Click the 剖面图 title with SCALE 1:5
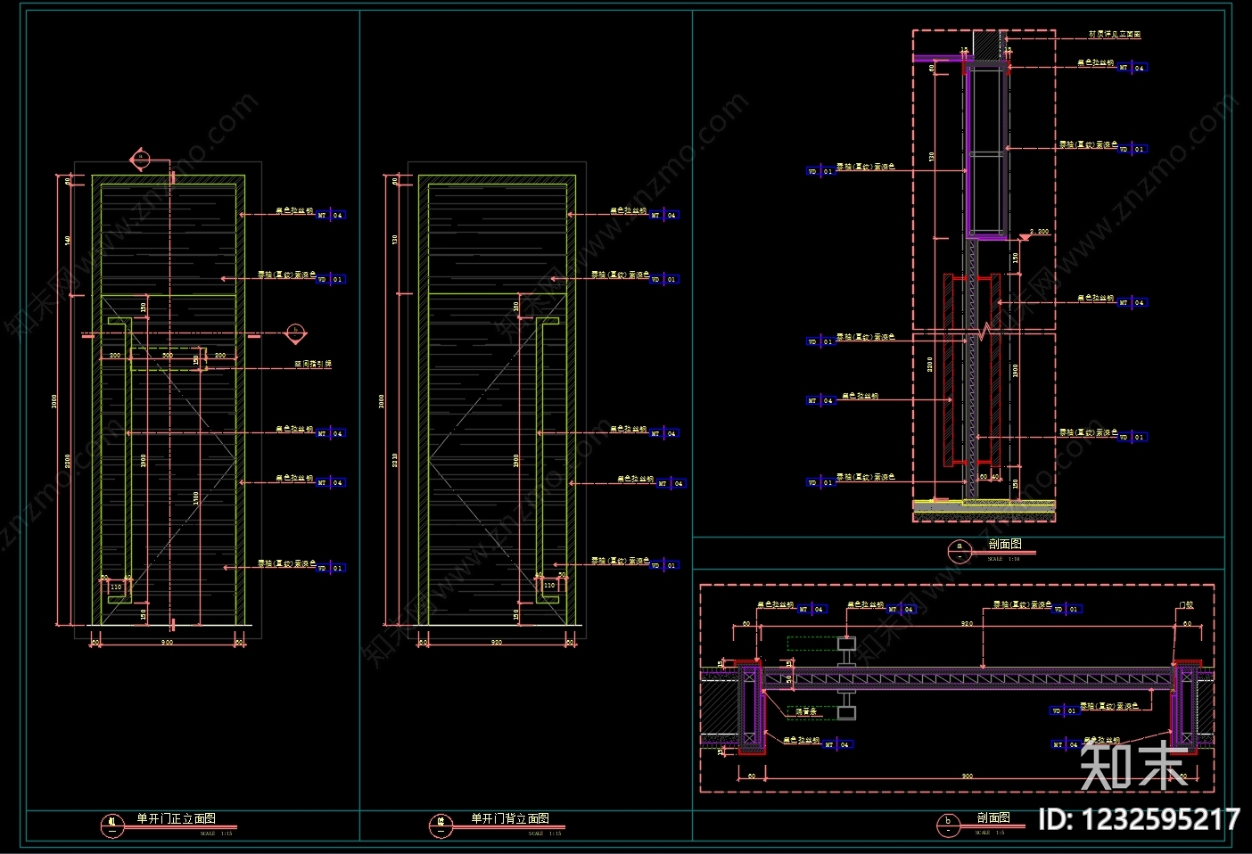This screenshot has width=1252, height=854. (x=993, y=817)
